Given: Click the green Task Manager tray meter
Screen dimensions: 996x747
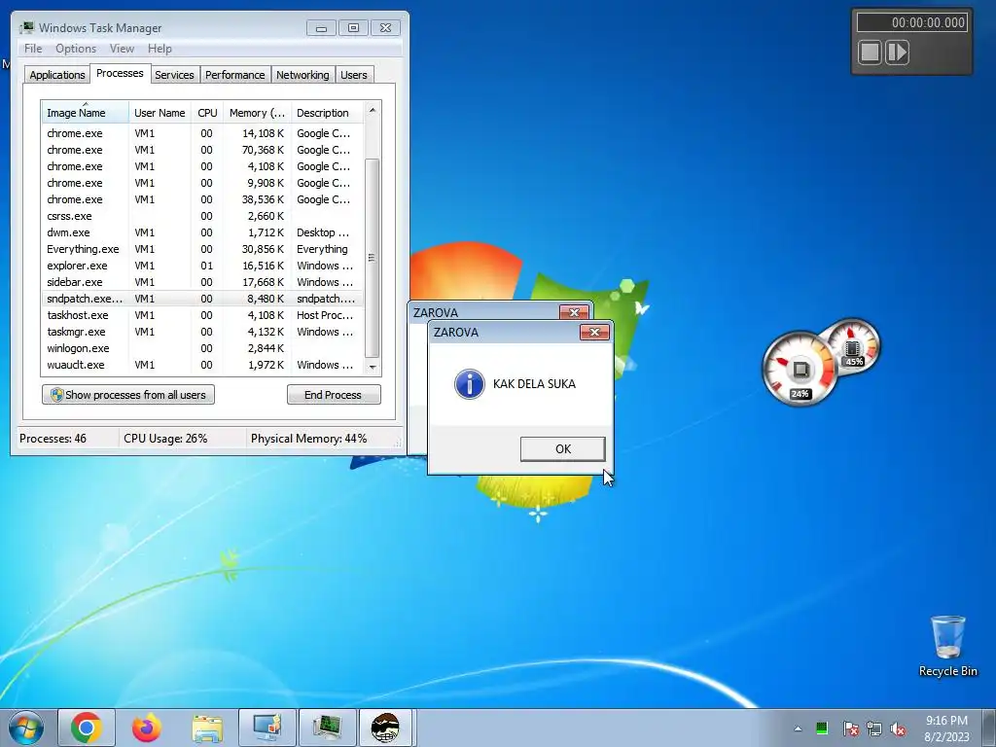Looking at the screenshot, I should [822, 729].
